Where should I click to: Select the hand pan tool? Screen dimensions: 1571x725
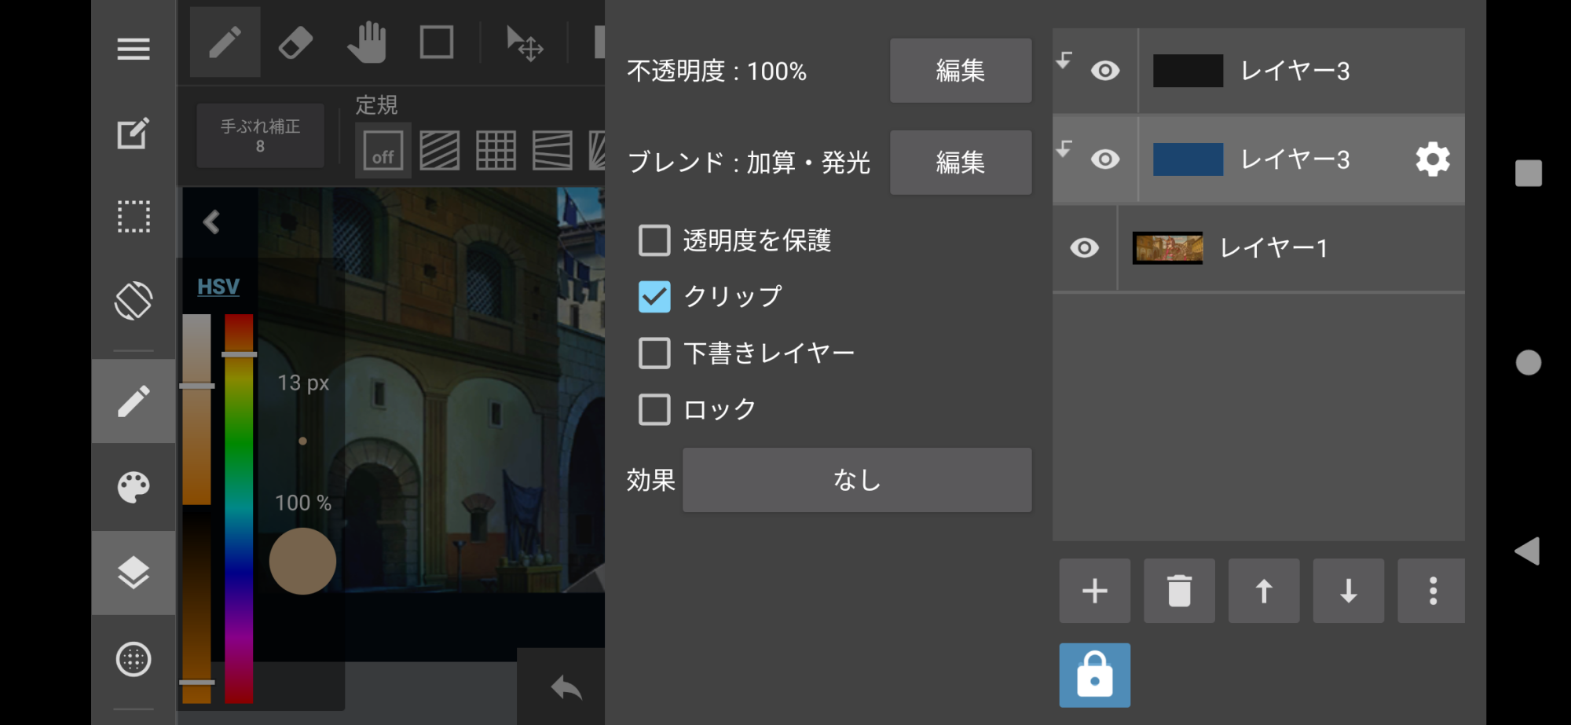[366, 42]
